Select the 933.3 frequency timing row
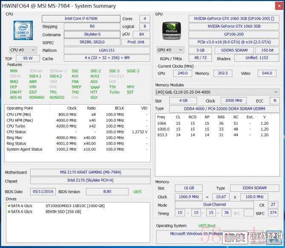 click(217, 135)
